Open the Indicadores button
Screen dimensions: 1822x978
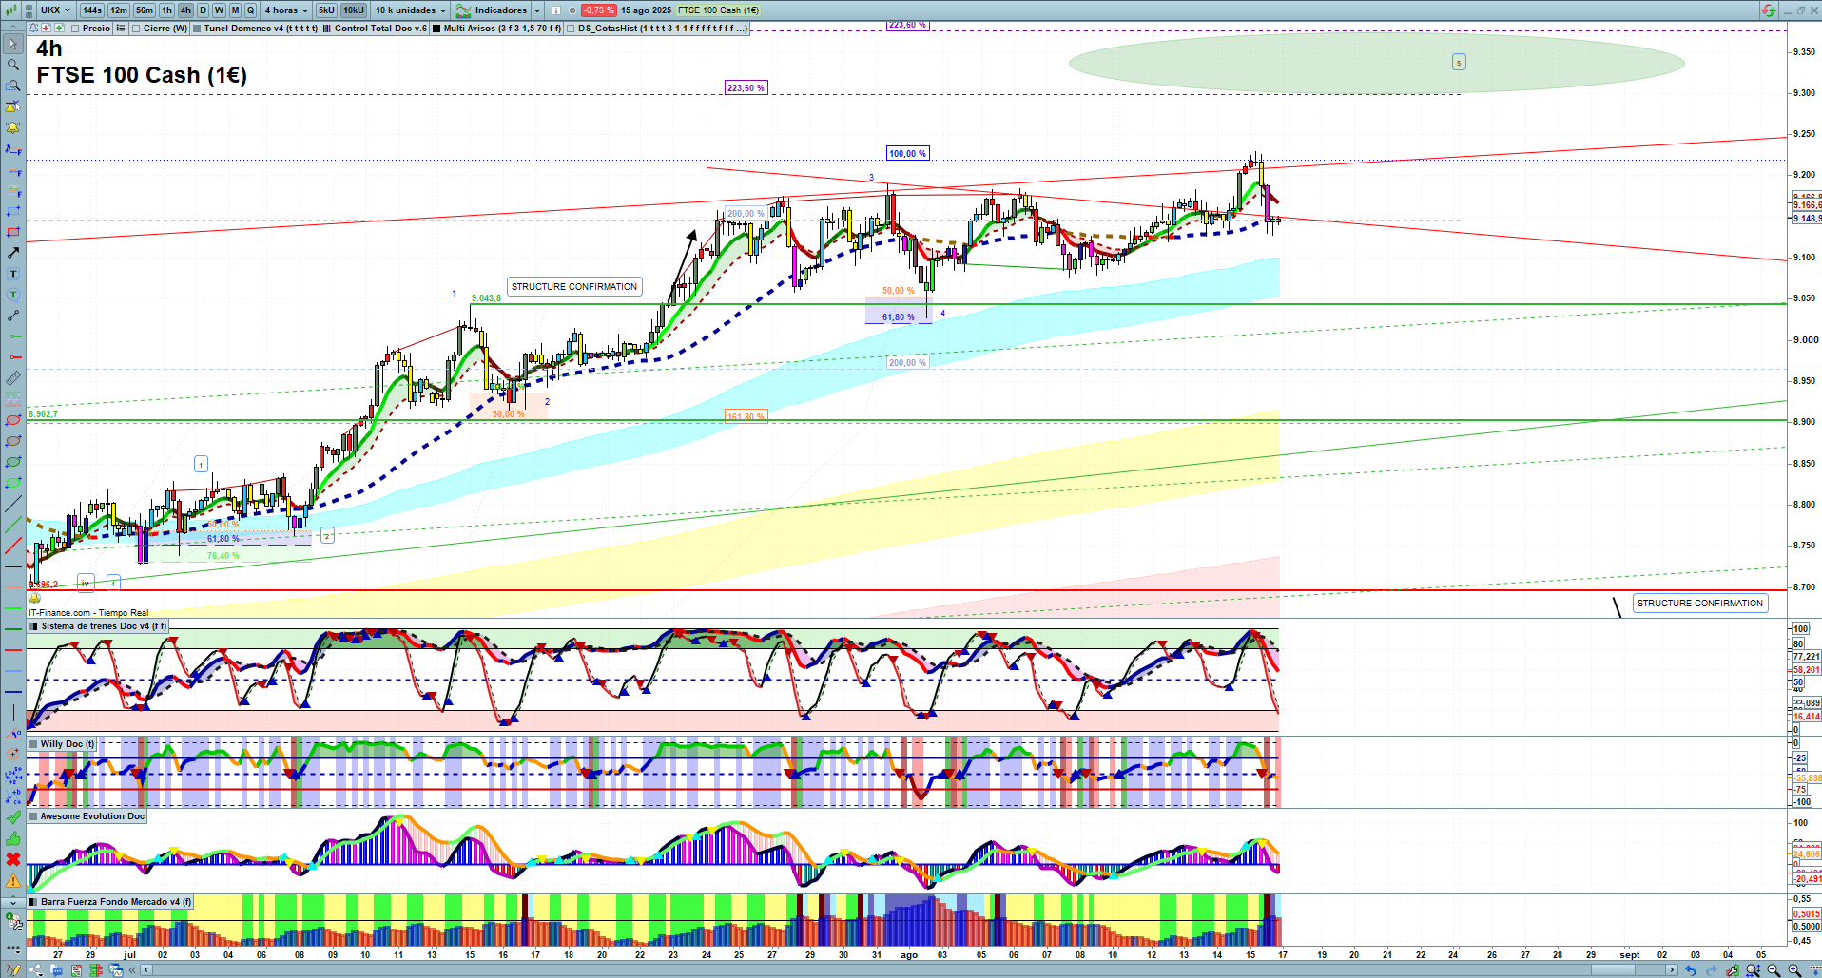click(492, 10)
